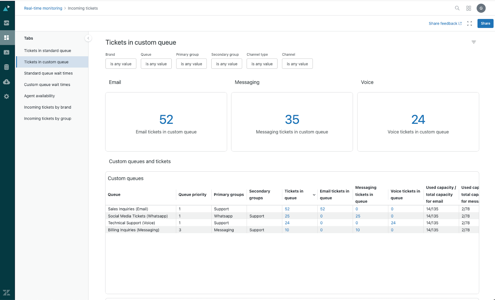Open the admin settings gear in sidebar

(6, 96)
